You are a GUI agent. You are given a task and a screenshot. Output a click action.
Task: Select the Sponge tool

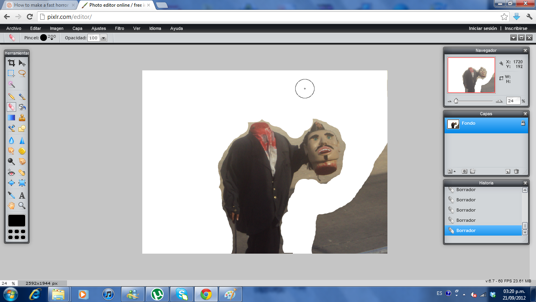pos(22,151)
